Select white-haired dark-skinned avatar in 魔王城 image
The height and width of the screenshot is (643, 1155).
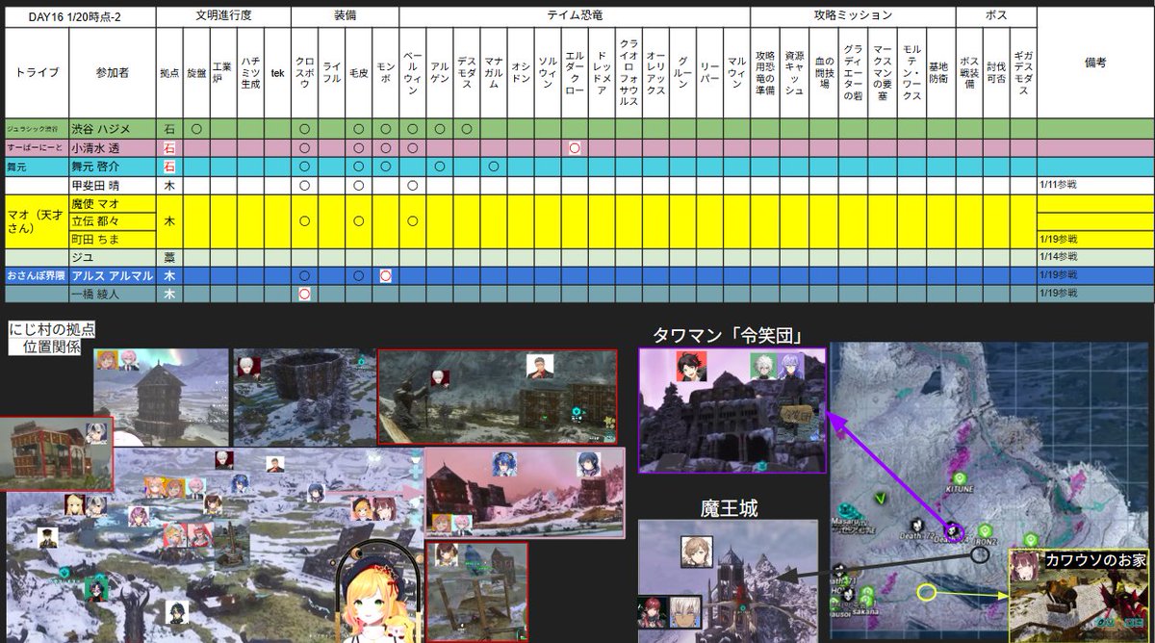(x=685, y=613)
